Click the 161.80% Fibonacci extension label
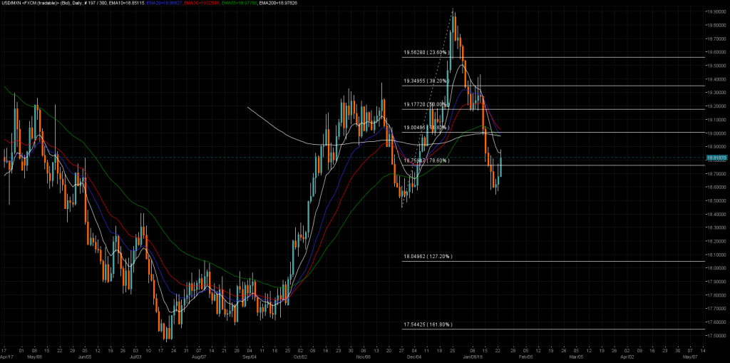This screenshot has width=730, height=363. (428, 324)
